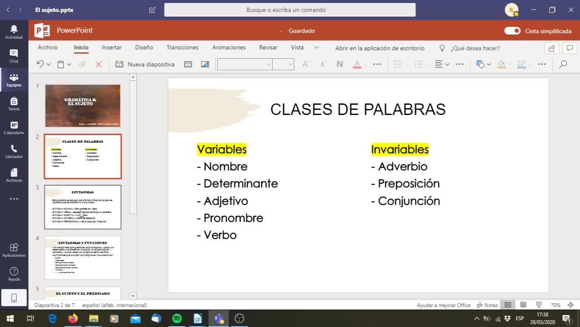Image resolution: width=580 pixels, height=327 pixels.
Task: Switch to reading view book icon
Action: coord(523,305)
